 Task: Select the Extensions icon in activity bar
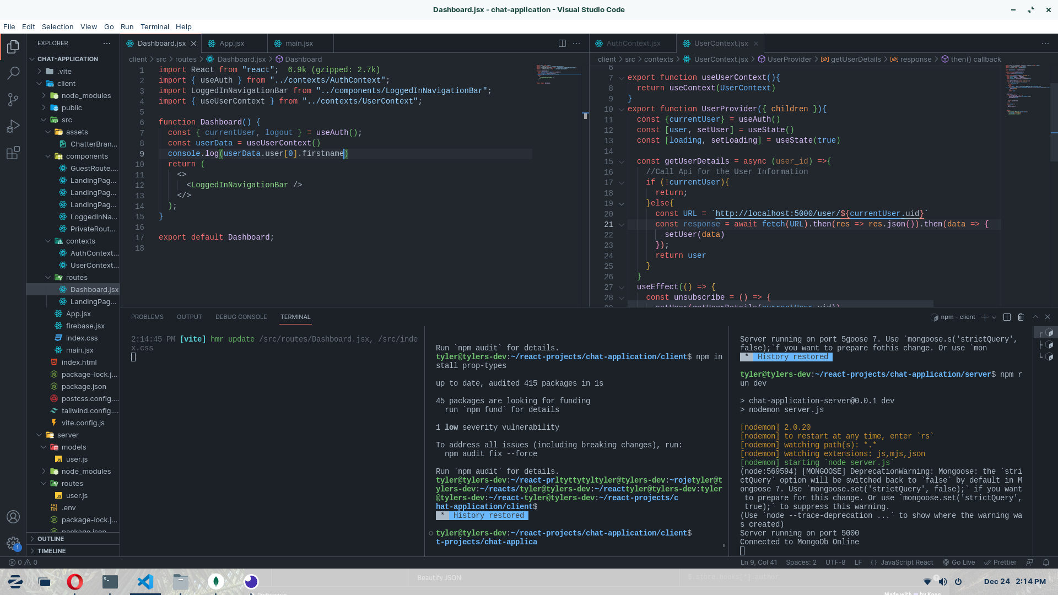pos(13,153)
